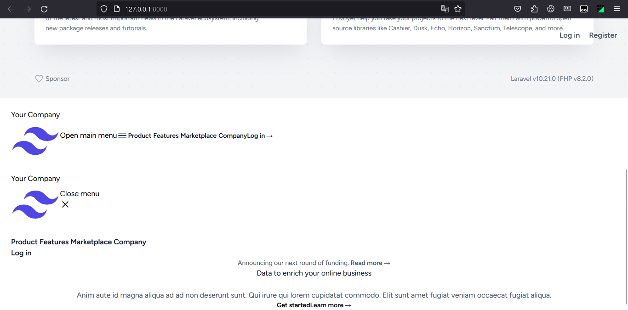Click Your Company above Close menu

coord(35,179)
